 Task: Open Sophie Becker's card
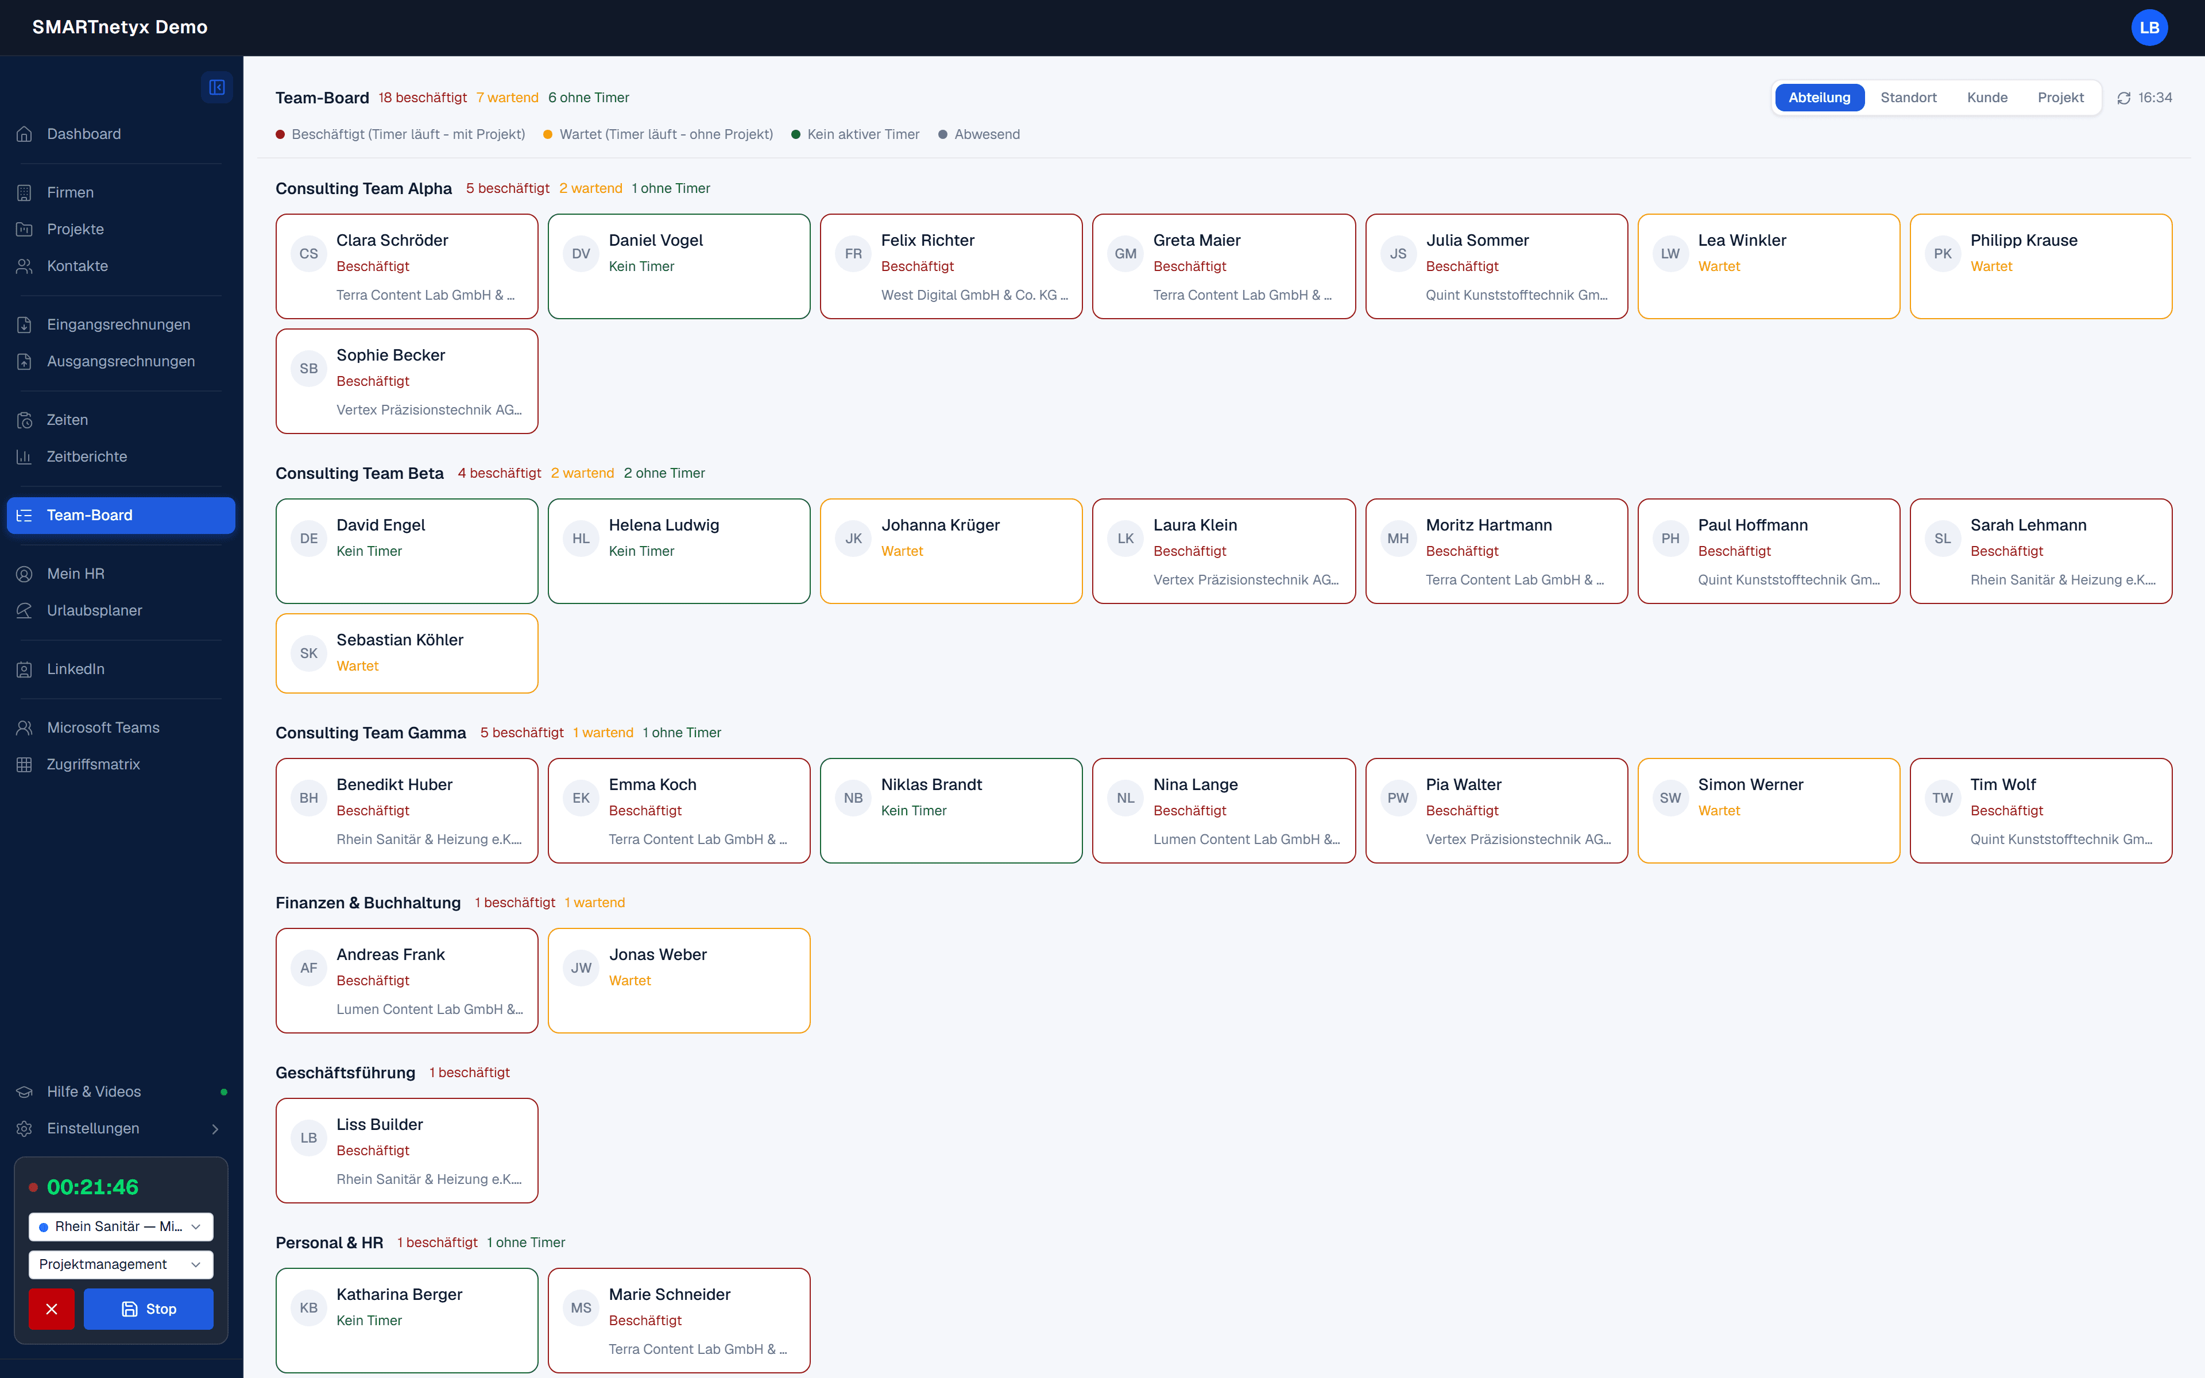coord(407,381)
